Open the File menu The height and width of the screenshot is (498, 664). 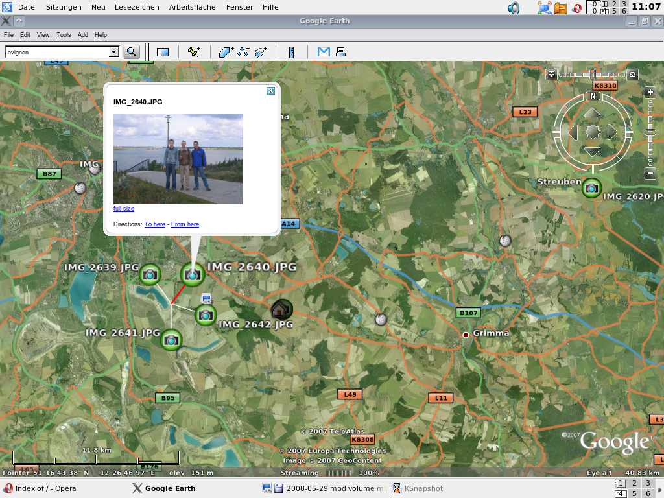[8, 35]
